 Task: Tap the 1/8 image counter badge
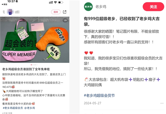[x=65, y=20]
